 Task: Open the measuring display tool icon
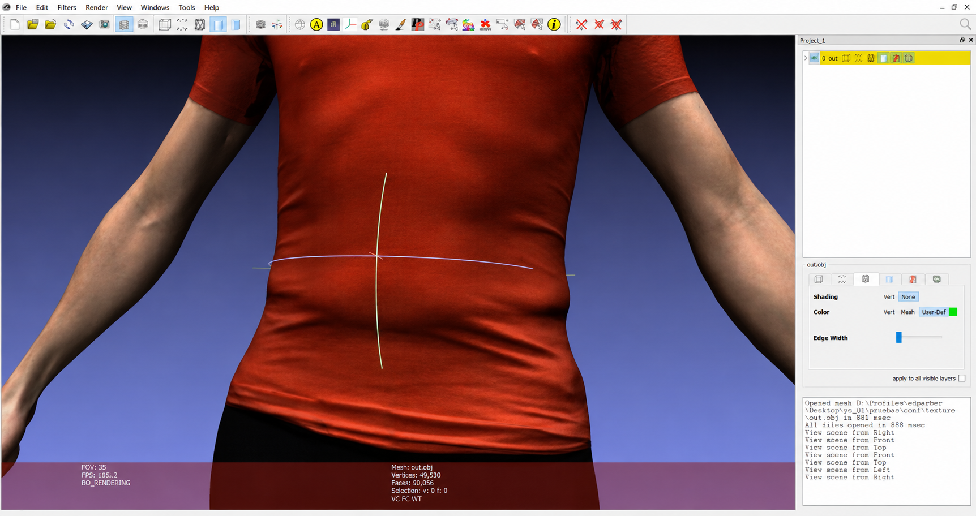pyautogui.click(x=384, y=24)
